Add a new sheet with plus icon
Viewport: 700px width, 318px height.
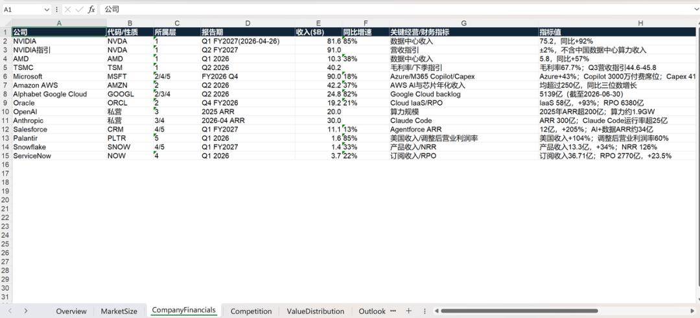(408, 311)
